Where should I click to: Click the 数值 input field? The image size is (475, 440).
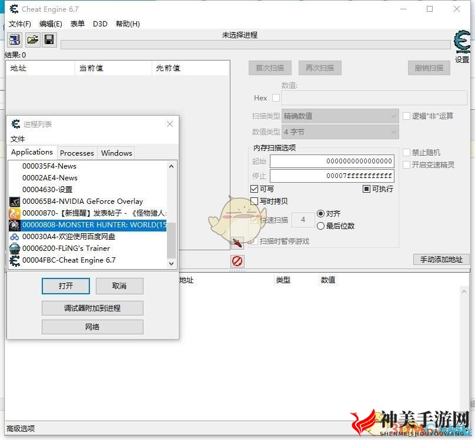click(374, 98)
